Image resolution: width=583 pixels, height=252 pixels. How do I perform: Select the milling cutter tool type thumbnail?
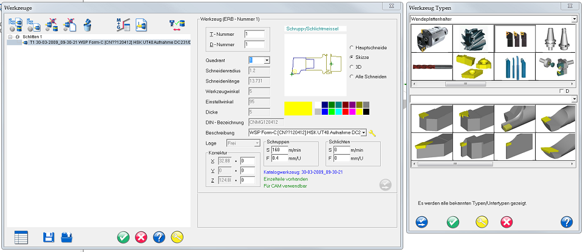pos(473,38)
